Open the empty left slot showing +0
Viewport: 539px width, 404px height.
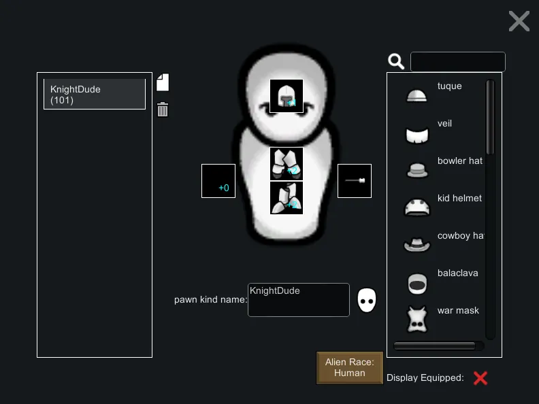click(218, 181)
